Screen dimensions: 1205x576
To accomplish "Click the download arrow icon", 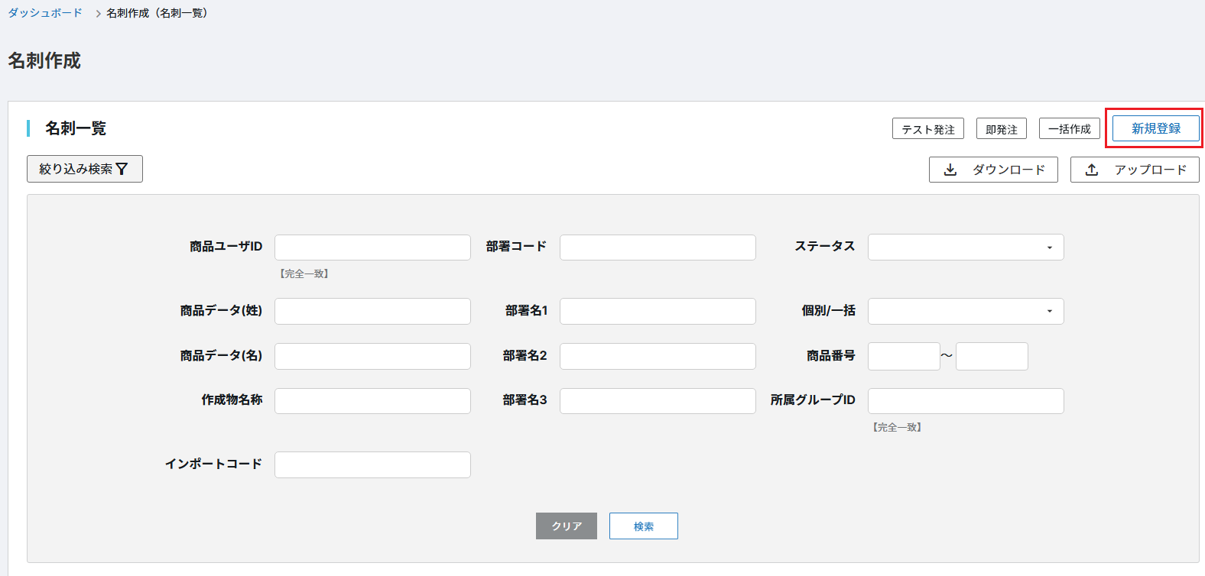I will coord(950,170).
